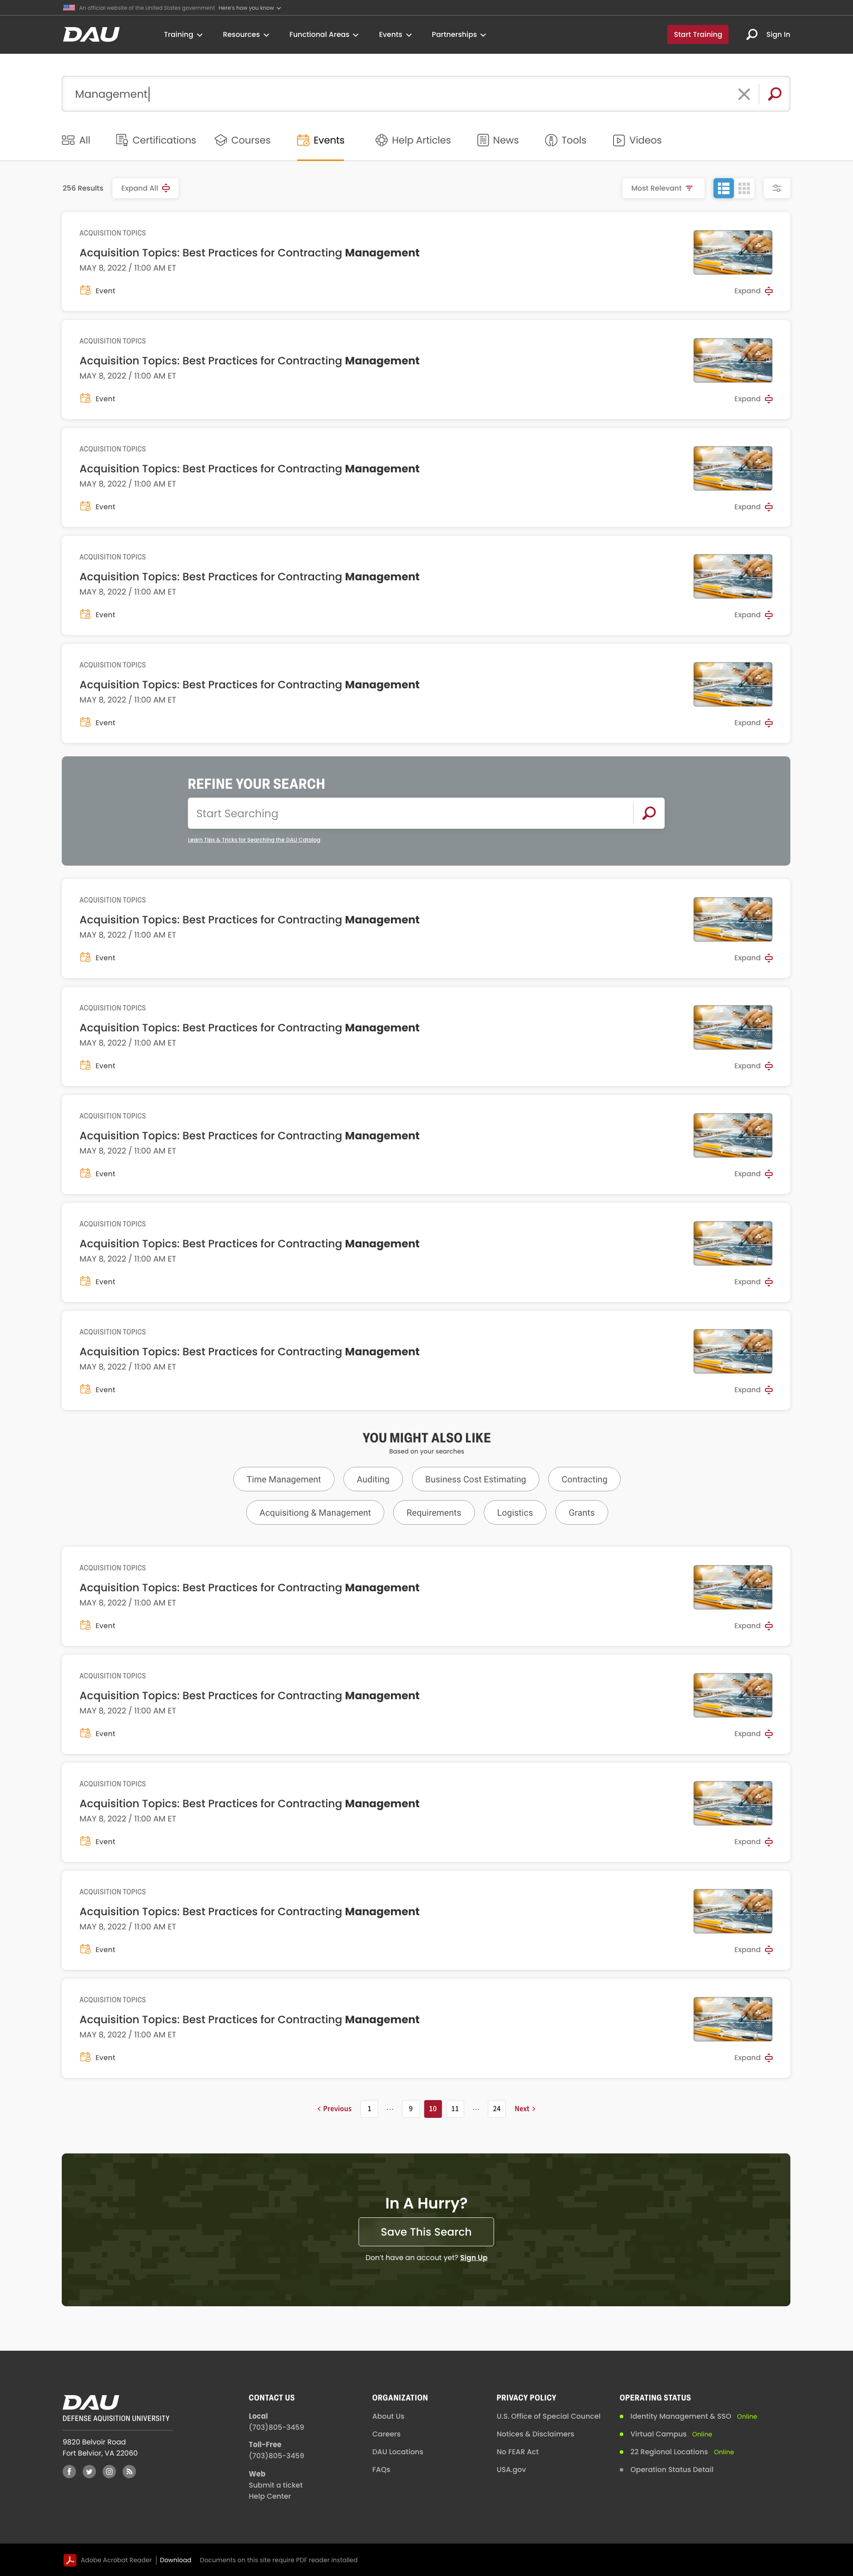Click the footer DAU logo
Screen dimensions: 853x2576
point(91,2402)
